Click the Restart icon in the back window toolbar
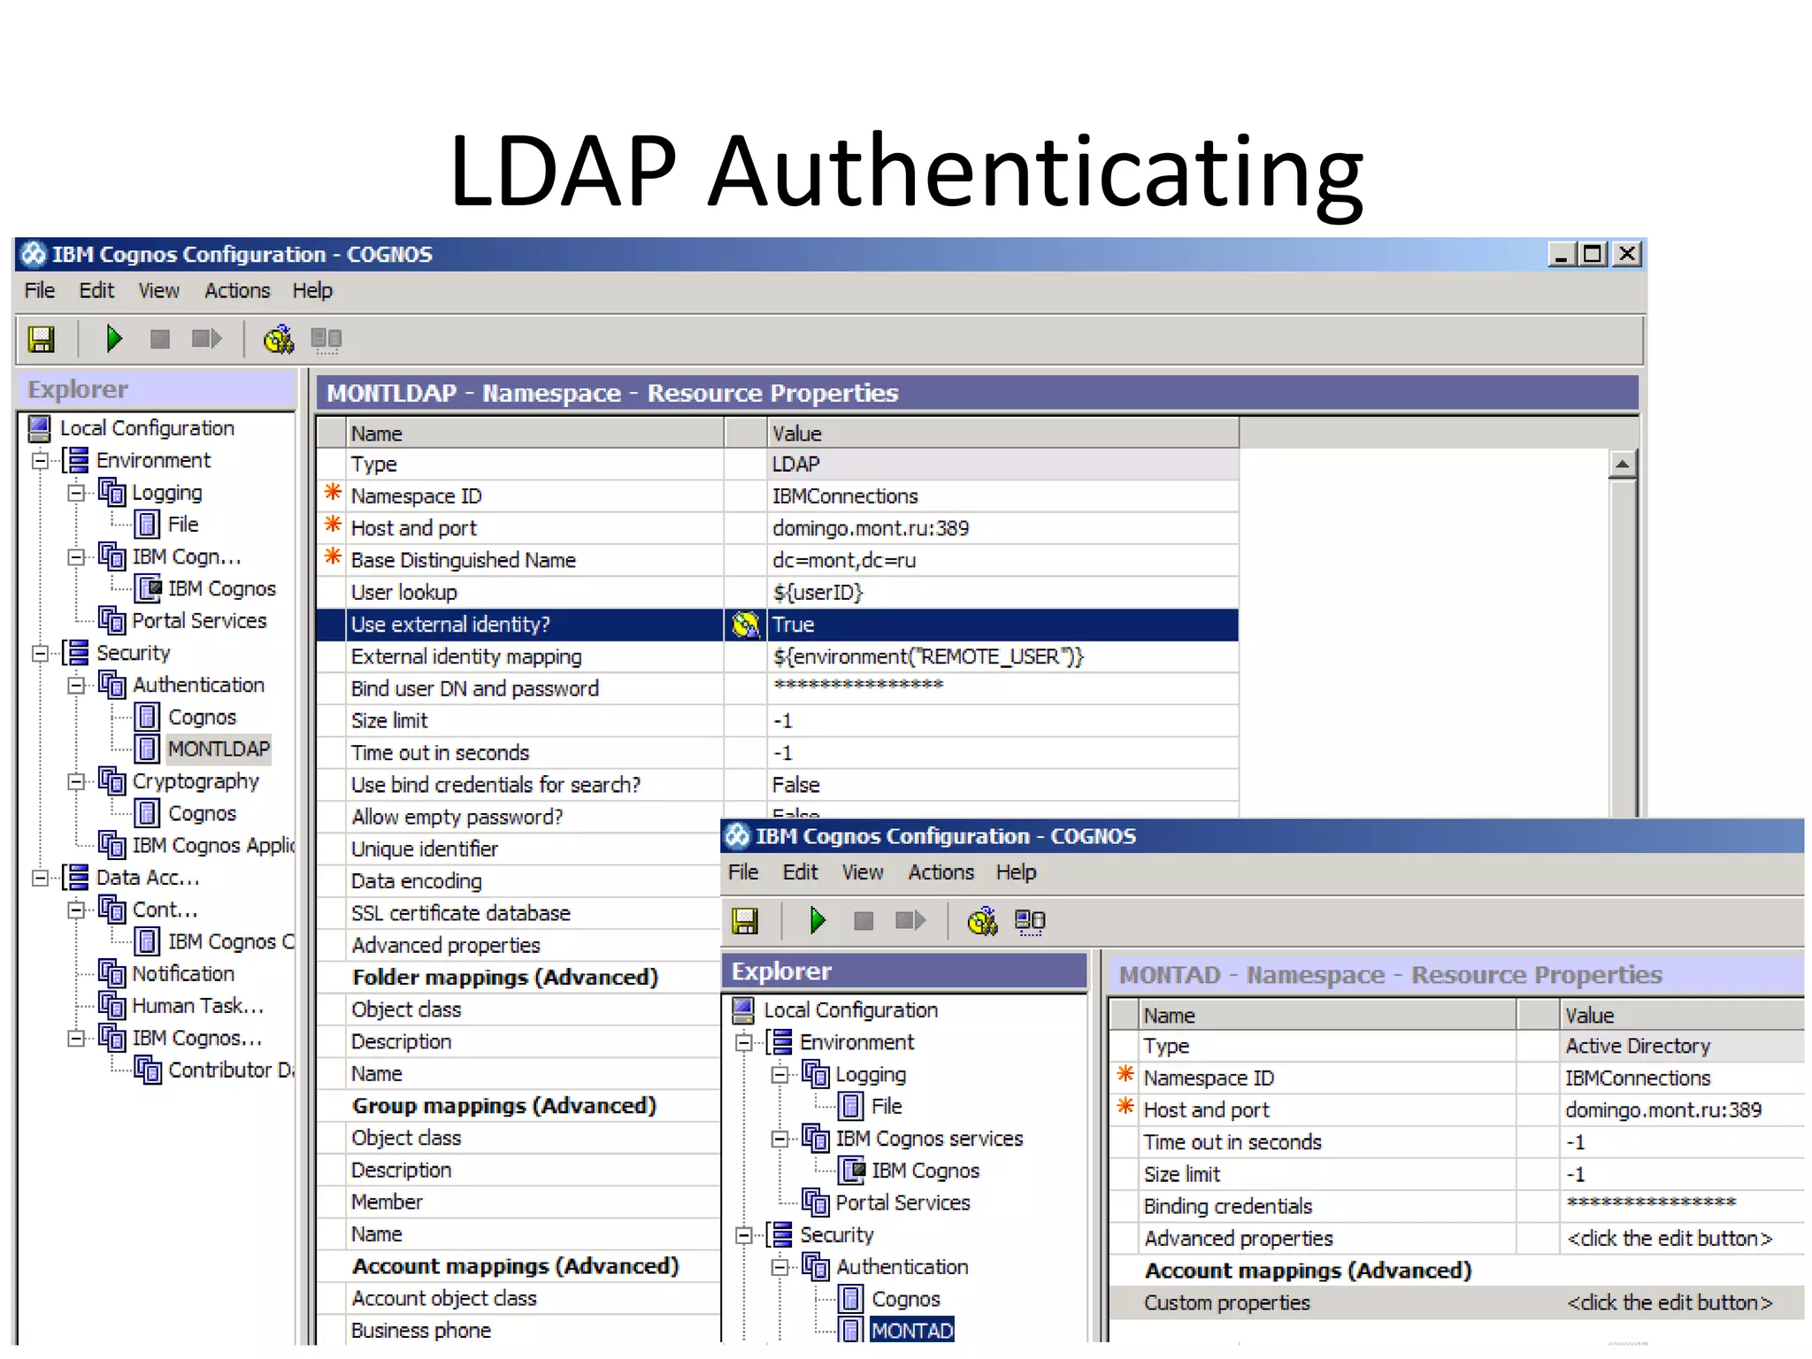The image size is (1812, 1359). pyautogui.click(x=206, y=339)
